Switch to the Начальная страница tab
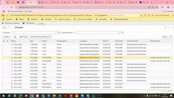This screenshot has width=174, height=98. (11, 23)
